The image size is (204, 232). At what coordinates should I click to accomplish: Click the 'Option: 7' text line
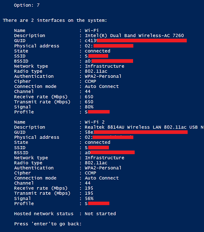click(x=26, y=5)
